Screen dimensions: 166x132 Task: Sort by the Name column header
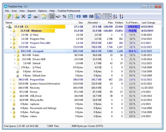coord(35,23)
